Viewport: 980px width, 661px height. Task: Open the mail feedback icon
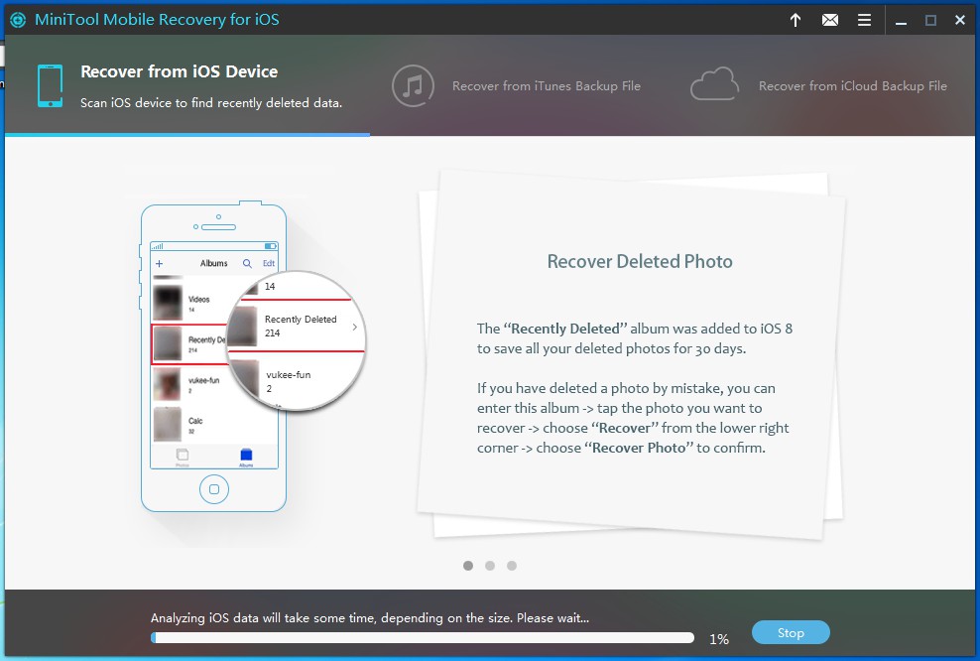pyautogui.click(x=830, y=20)
